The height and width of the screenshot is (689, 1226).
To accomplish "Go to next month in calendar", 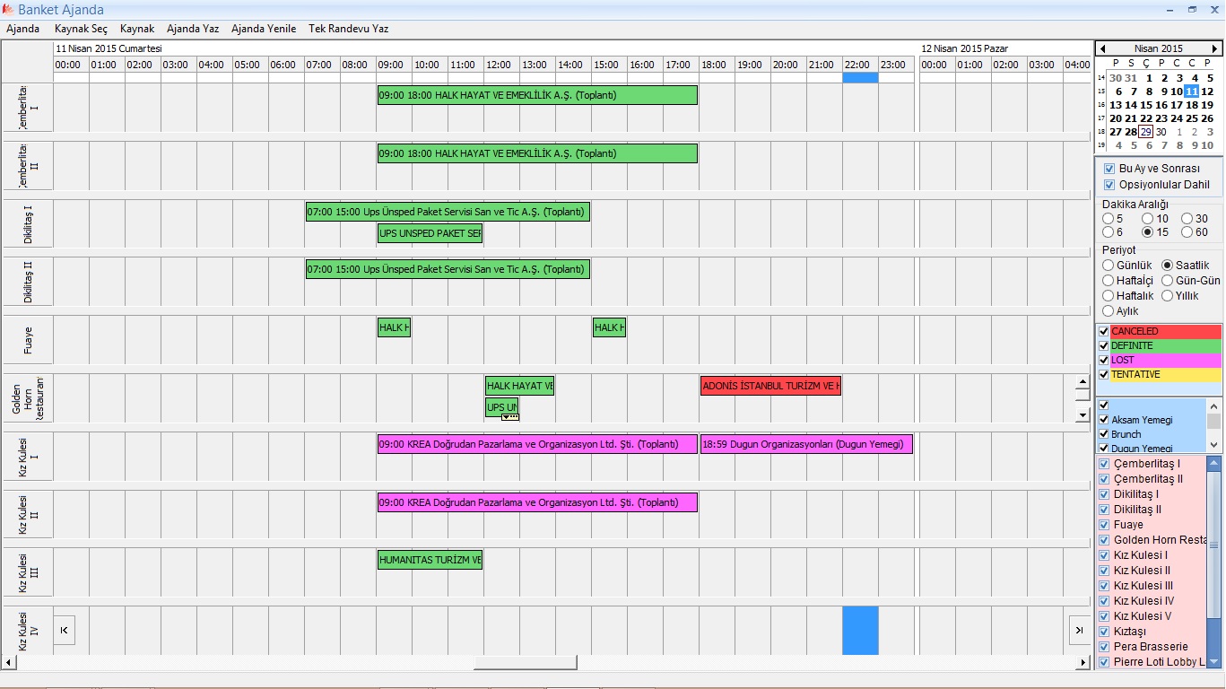I will pyautogui.click(x=1215, y=48).
